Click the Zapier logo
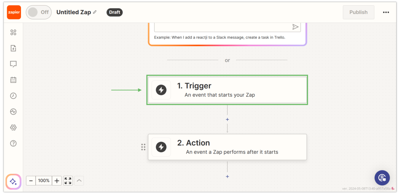Screen dimensions: 400x194 [14, 12]
